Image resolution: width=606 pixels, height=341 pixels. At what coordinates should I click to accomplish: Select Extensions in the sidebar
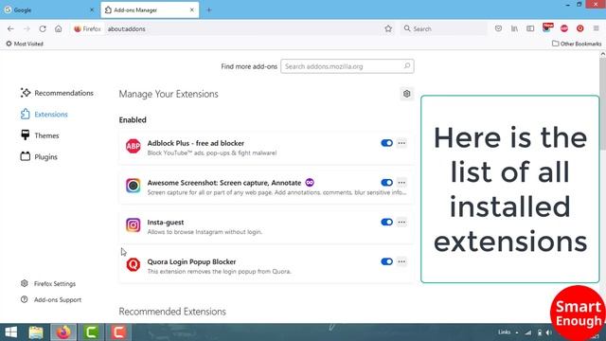point(45,114)
